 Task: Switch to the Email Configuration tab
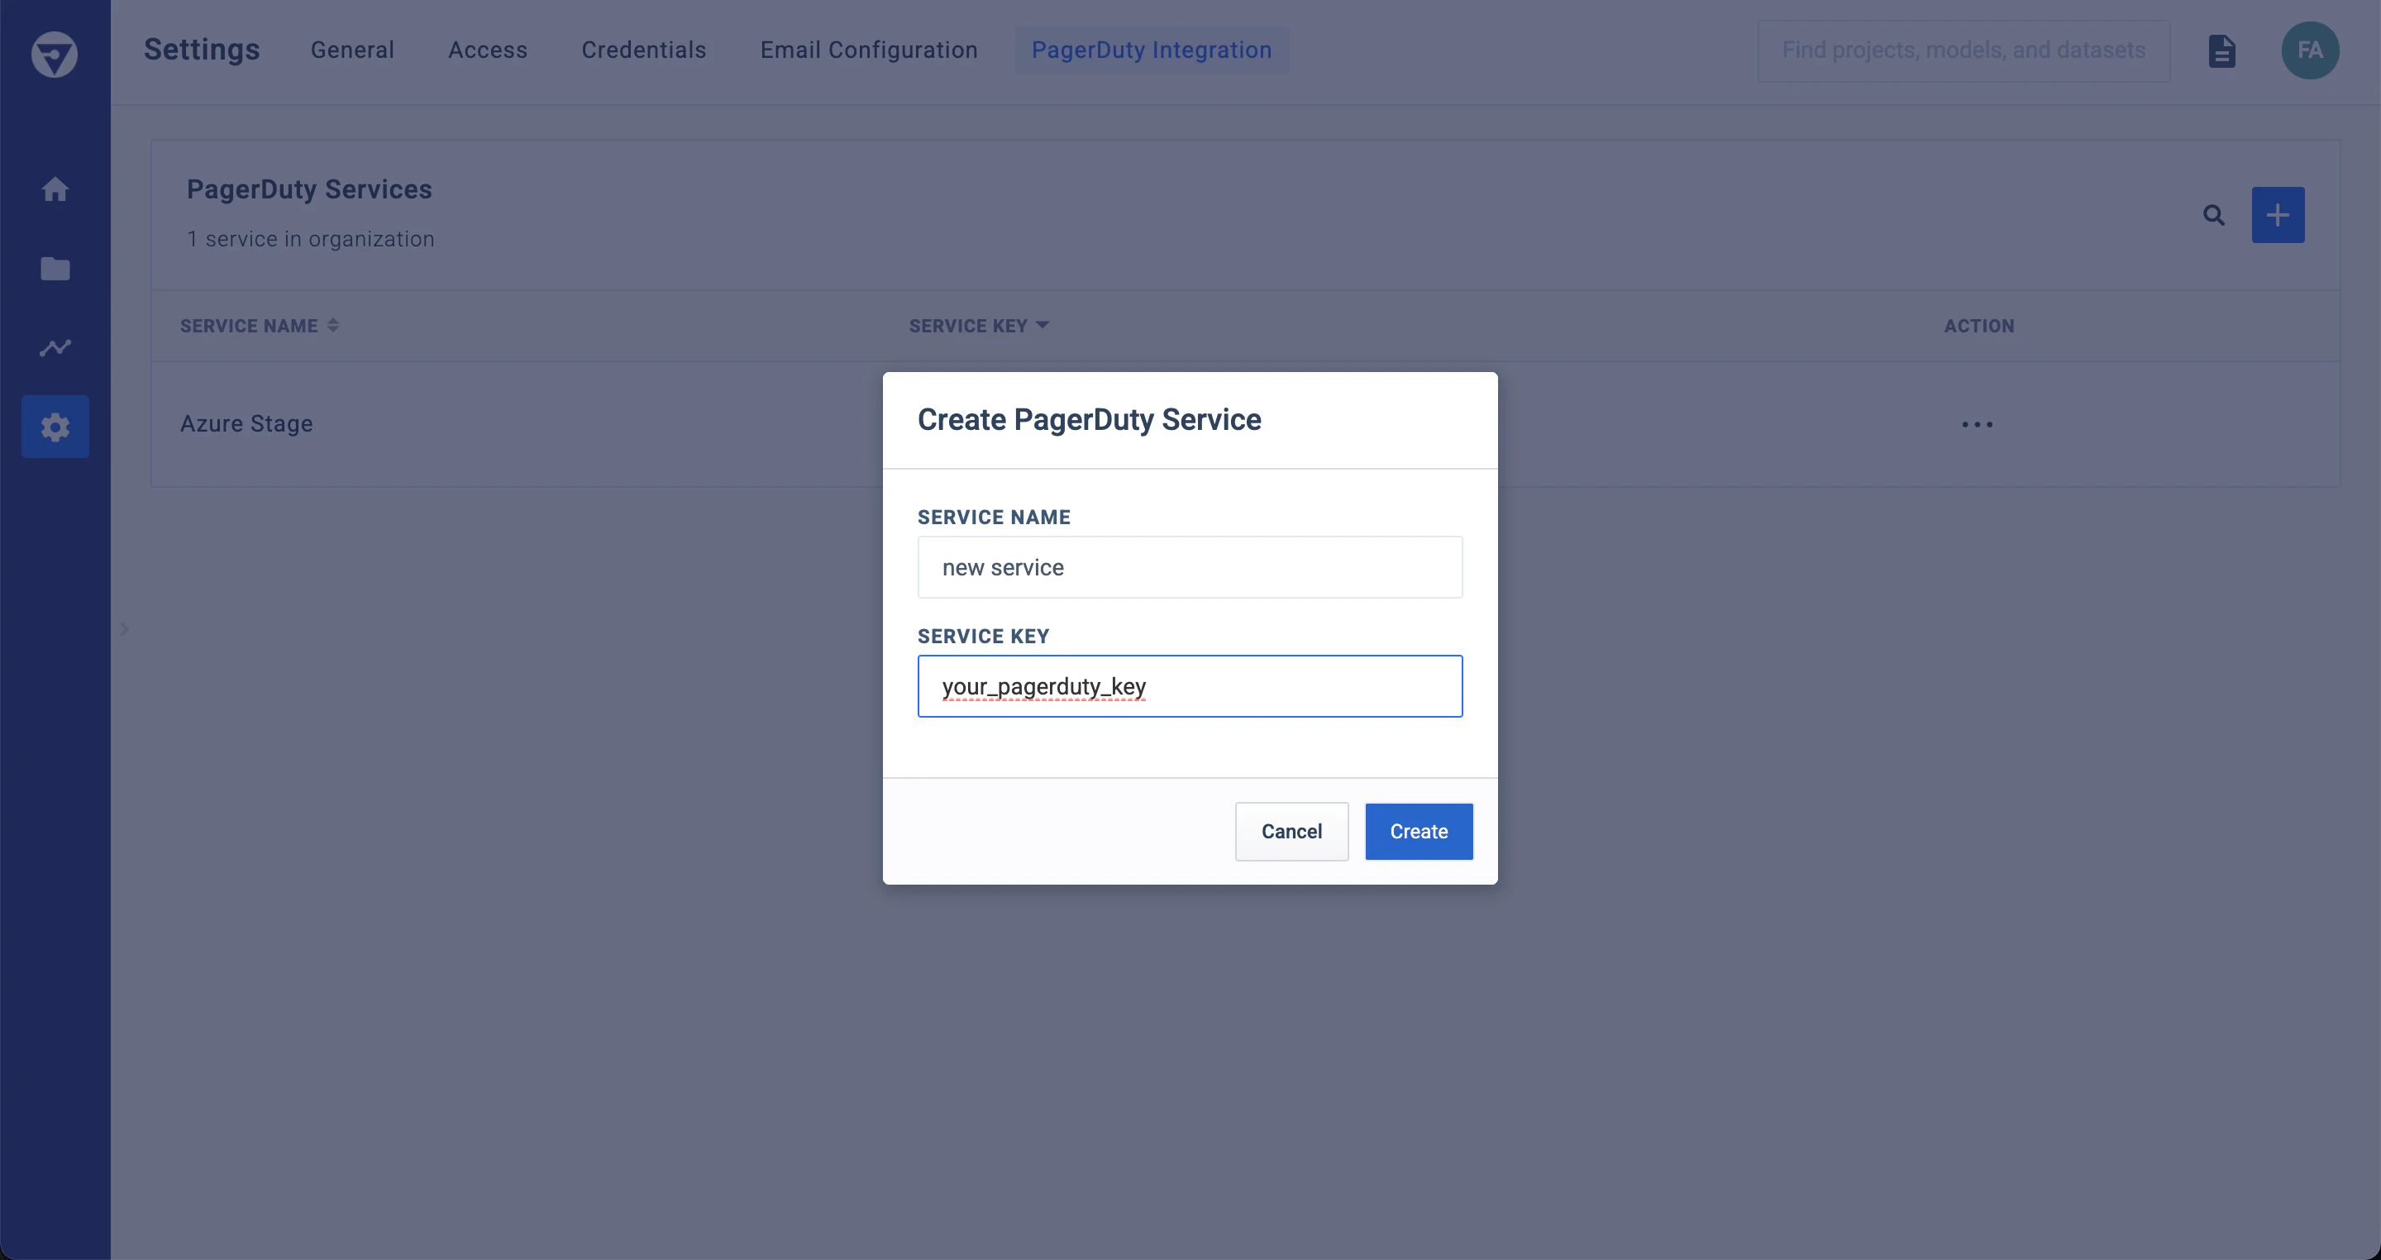click(869, 50)
